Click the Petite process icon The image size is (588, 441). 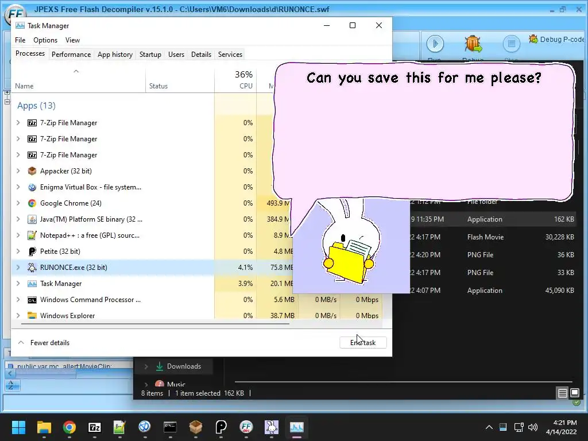tap(32, 252)
